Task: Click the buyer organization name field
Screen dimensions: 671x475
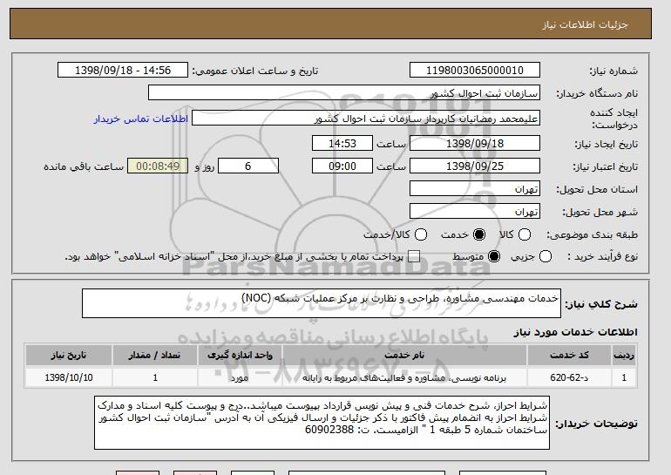Action: coord(344,93)
